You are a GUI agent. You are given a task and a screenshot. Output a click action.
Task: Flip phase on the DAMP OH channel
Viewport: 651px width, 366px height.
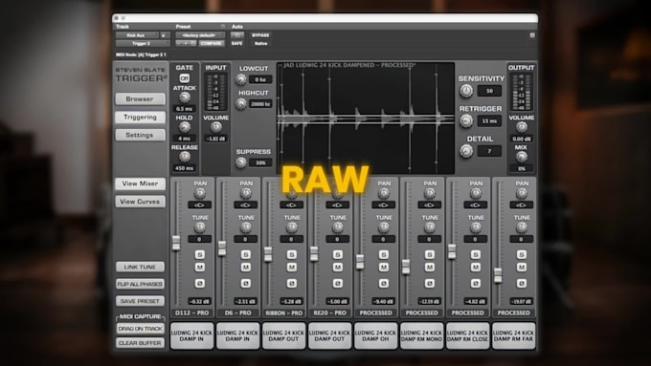tap(384, 284)
